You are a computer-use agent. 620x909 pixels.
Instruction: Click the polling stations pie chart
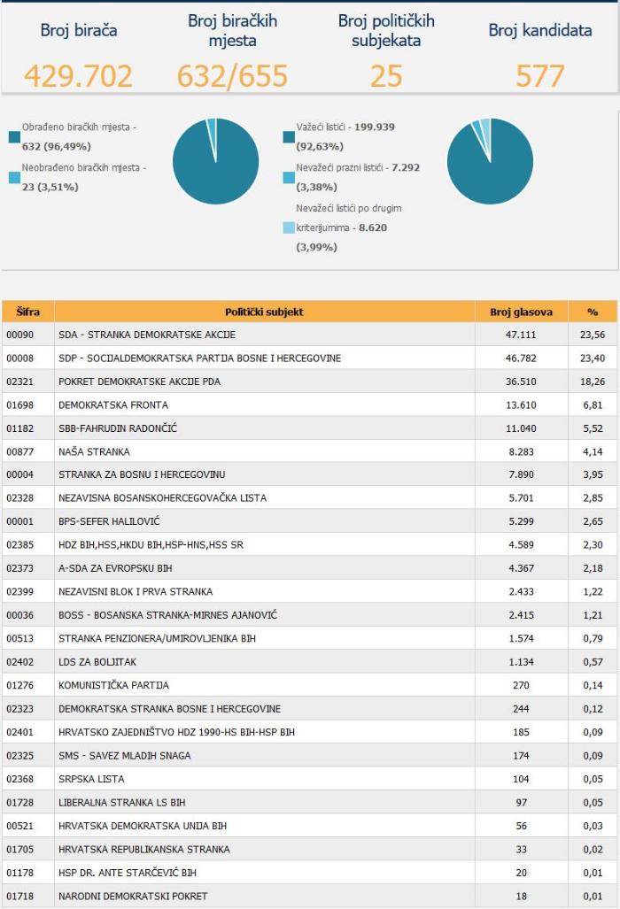tap(216, 161)
